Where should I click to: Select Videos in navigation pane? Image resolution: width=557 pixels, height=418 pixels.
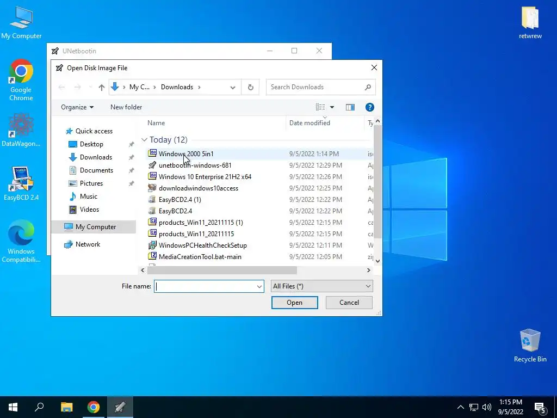tap(89, 210)
